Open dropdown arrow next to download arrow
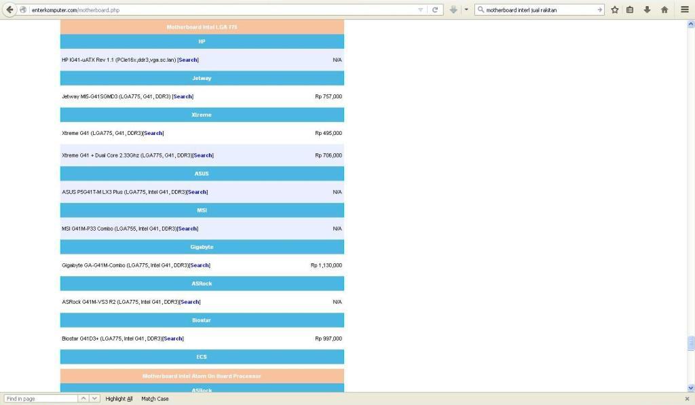 (466, 9)
